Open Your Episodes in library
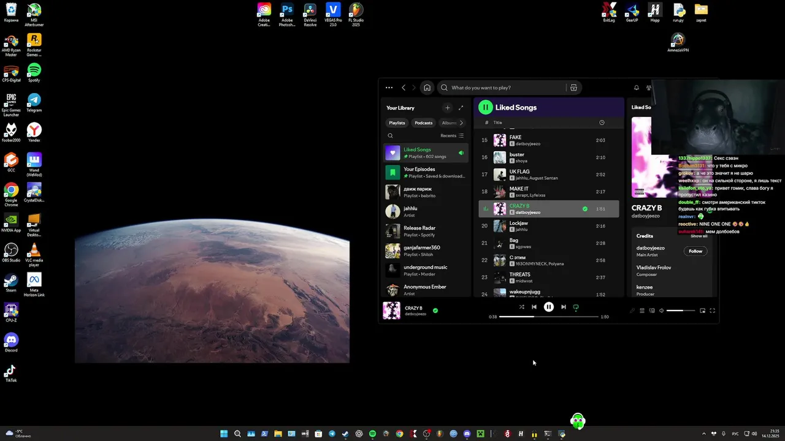The width and height of the screenshot is (785, 441). tap(426, 173)
